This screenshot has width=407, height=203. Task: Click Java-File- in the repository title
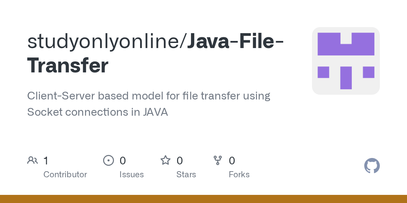pos(236,41)
